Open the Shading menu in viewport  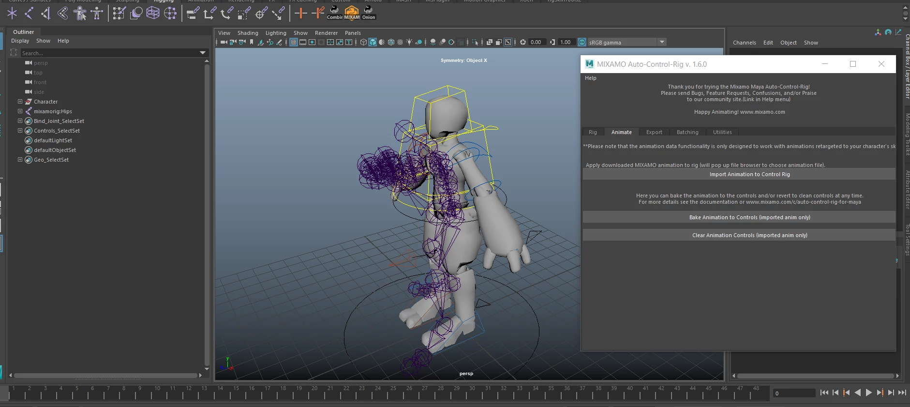pos(247,33)
